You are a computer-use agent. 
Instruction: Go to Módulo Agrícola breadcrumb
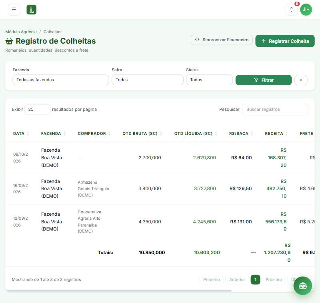(x=21, y=32)
